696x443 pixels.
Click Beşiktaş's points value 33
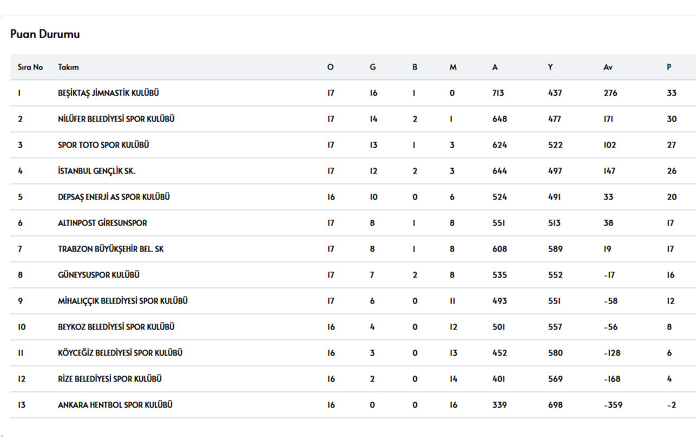(x=672, y=93)
